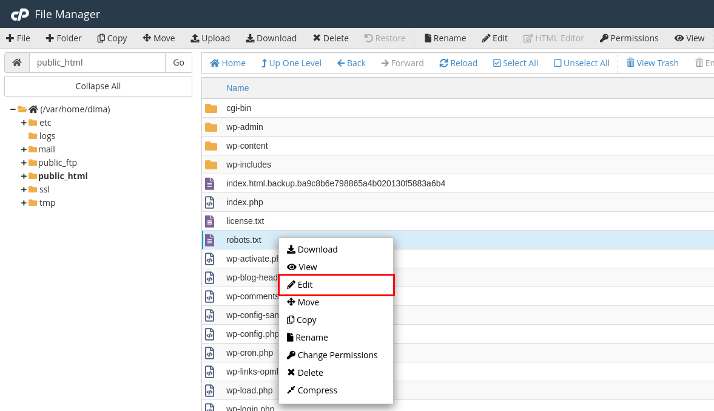
Task: Open the Permissions toolbar option
Action: click(x=629, y=38)
